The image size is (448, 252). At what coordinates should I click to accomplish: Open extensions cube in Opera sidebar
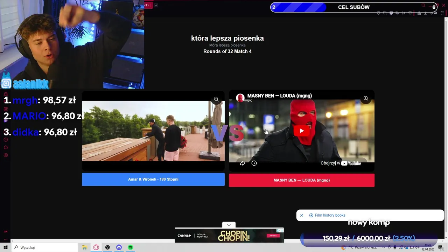coord(6,147)
